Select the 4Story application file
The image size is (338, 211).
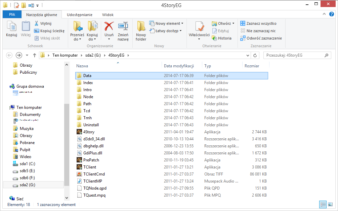pyautogui.click(x=172, y=132)
